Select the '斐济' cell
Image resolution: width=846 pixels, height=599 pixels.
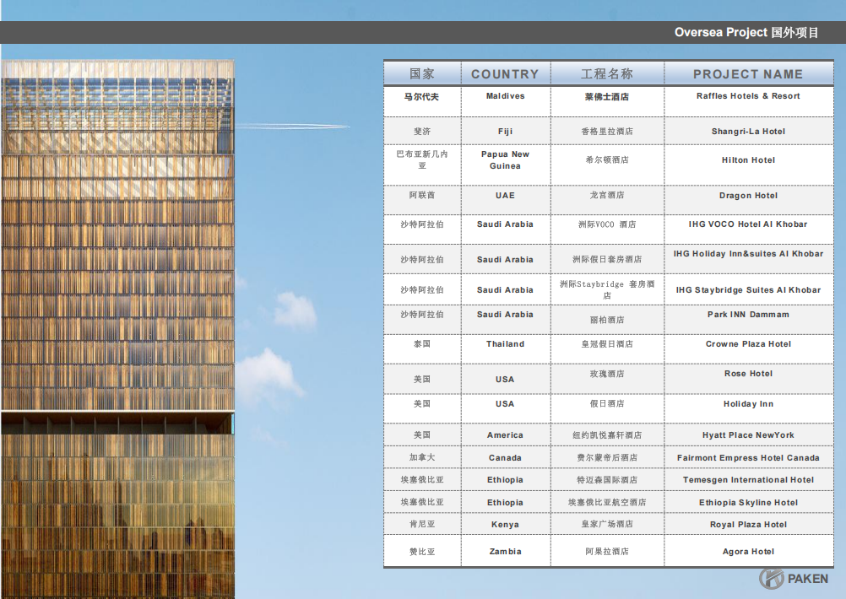tap(422, 131)
